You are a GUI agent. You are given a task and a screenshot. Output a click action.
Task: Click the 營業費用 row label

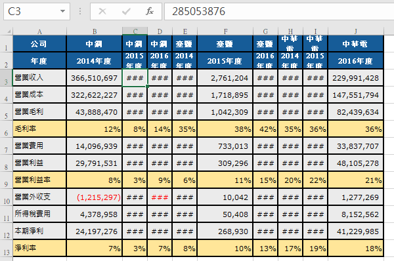tap(29, 146)
